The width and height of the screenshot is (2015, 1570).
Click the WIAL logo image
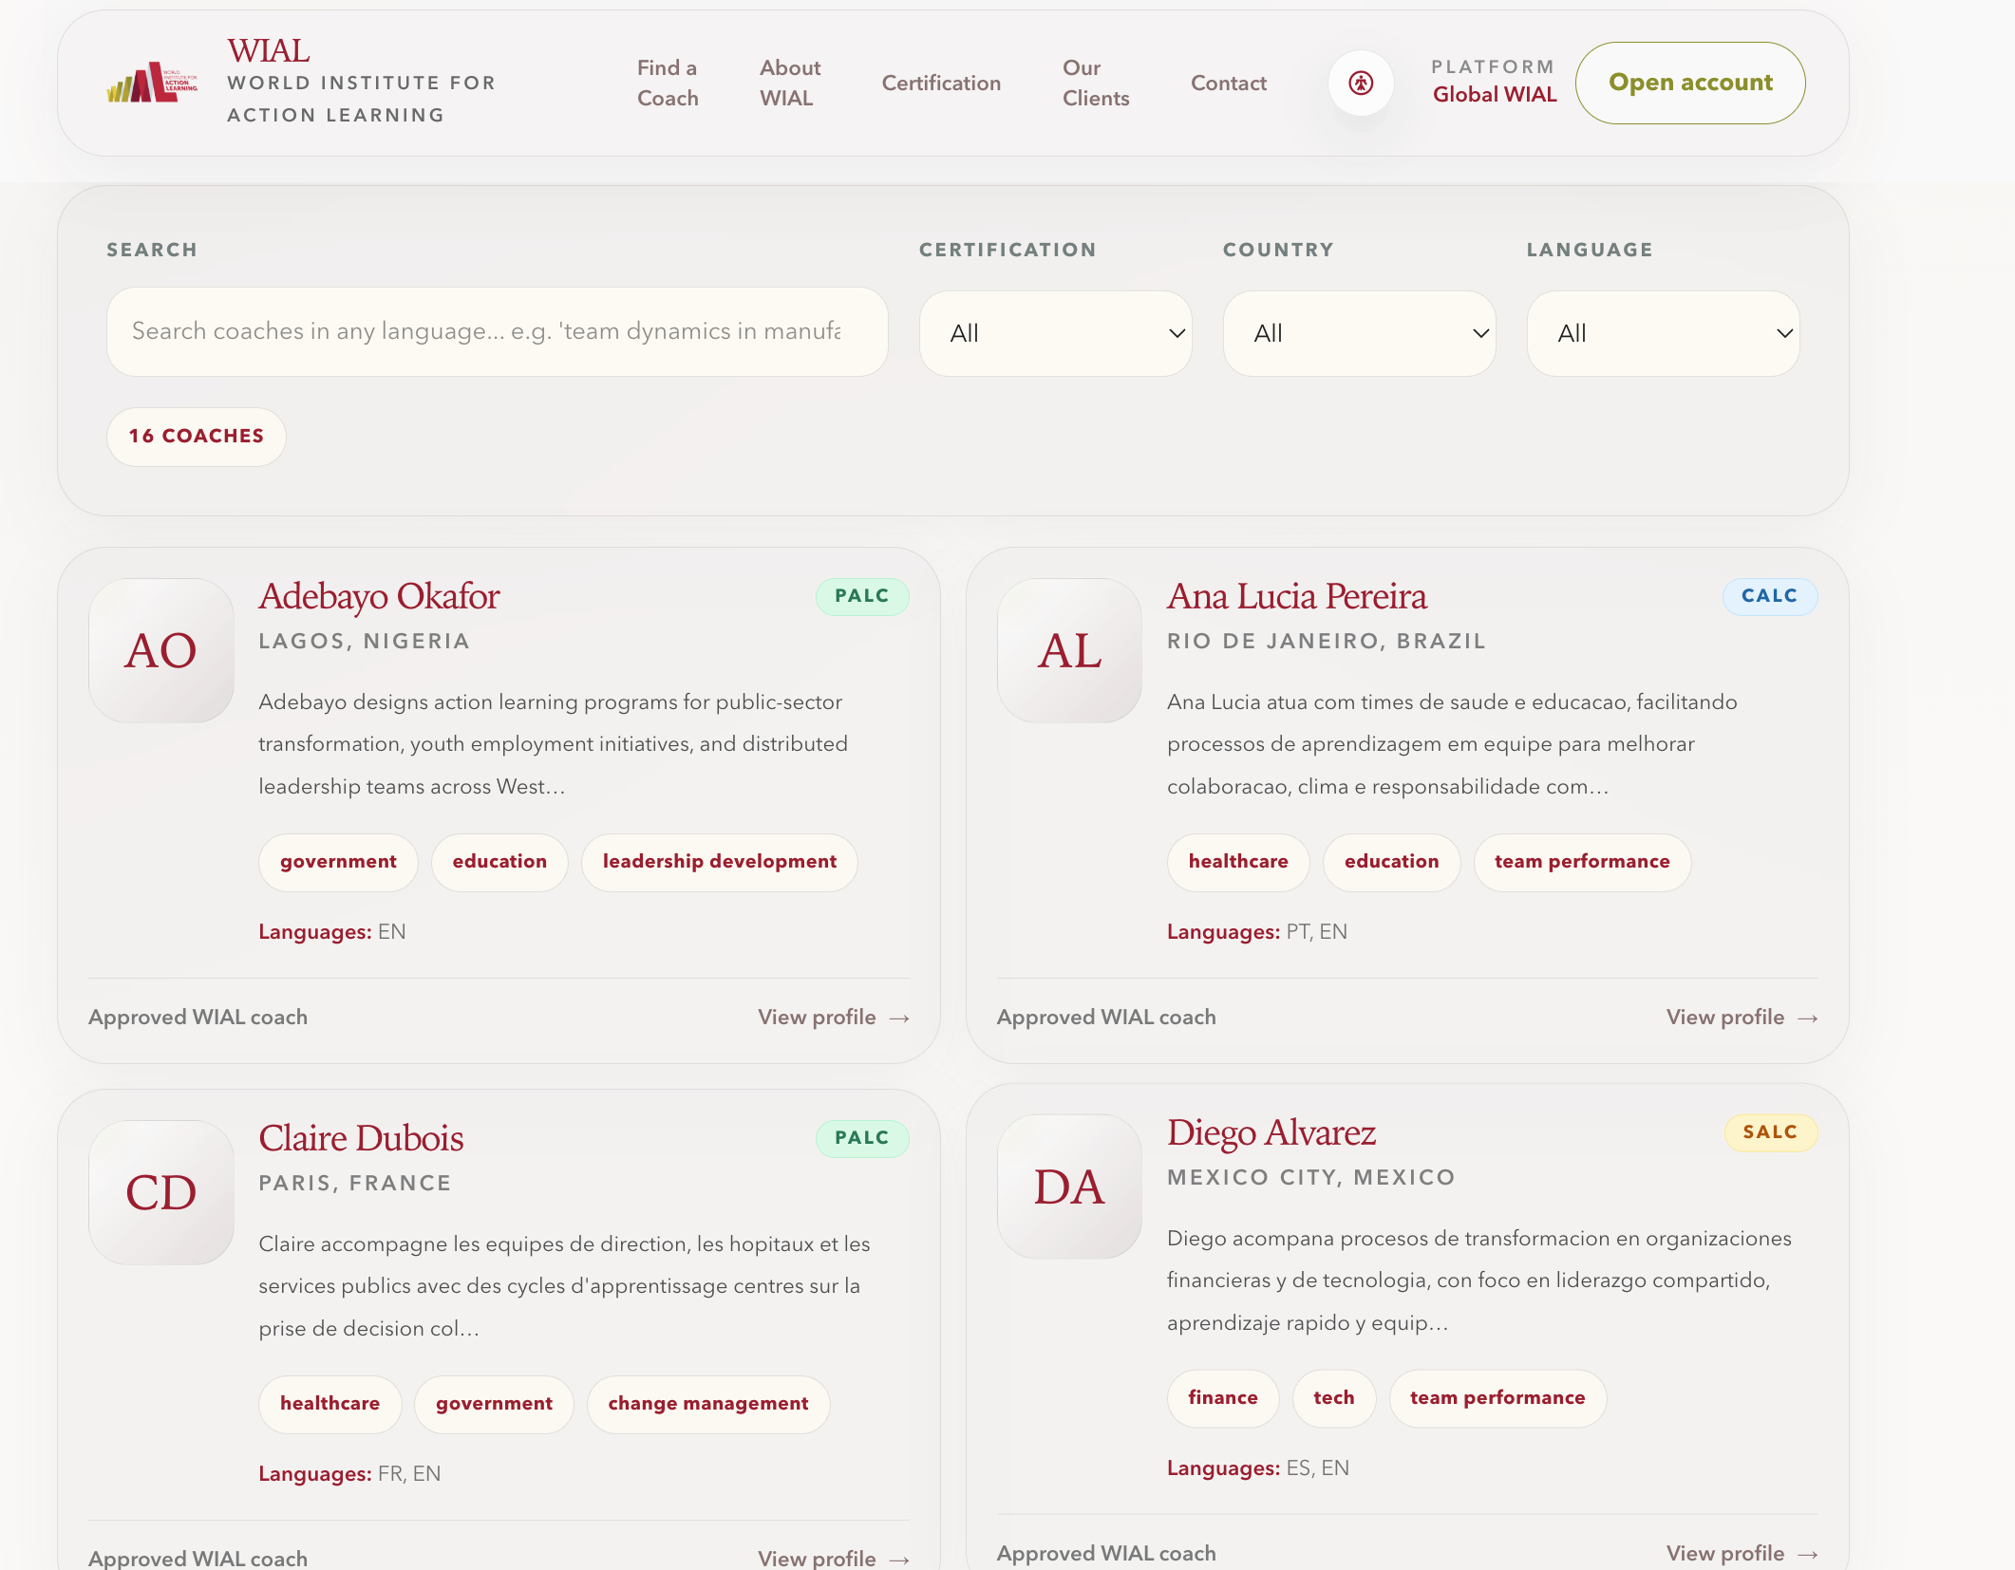[152, 84]
